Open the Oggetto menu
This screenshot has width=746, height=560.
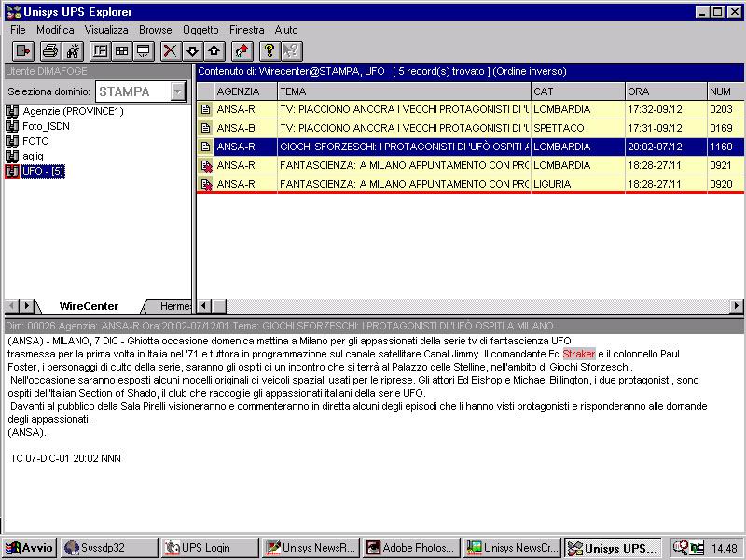(200, 30)
